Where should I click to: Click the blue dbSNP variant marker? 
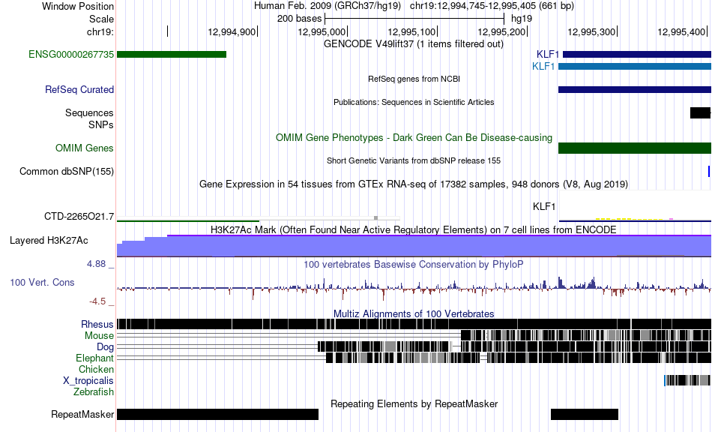click(709, 171)
